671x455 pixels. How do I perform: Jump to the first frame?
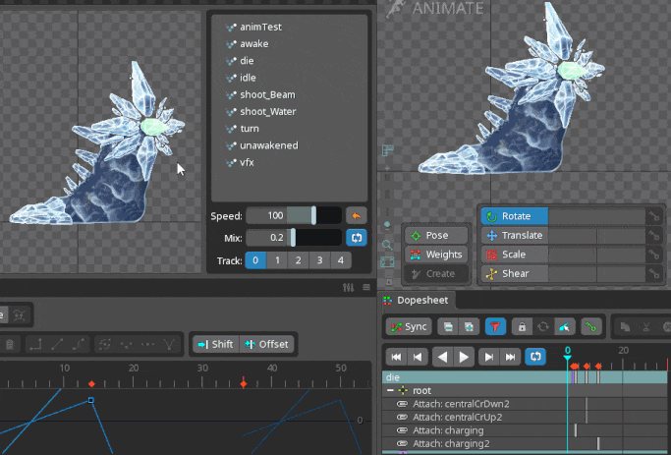tap(396, 357)
